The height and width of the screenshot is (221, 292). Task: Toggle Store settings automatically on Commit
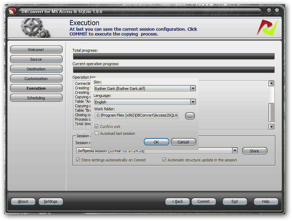(x=78, y=160)
